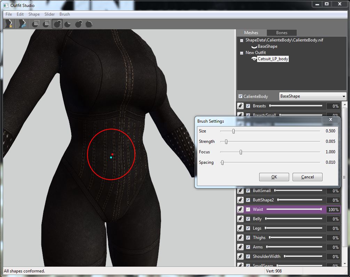Uncheck the Thighs slider checkbox

(248, 238)
